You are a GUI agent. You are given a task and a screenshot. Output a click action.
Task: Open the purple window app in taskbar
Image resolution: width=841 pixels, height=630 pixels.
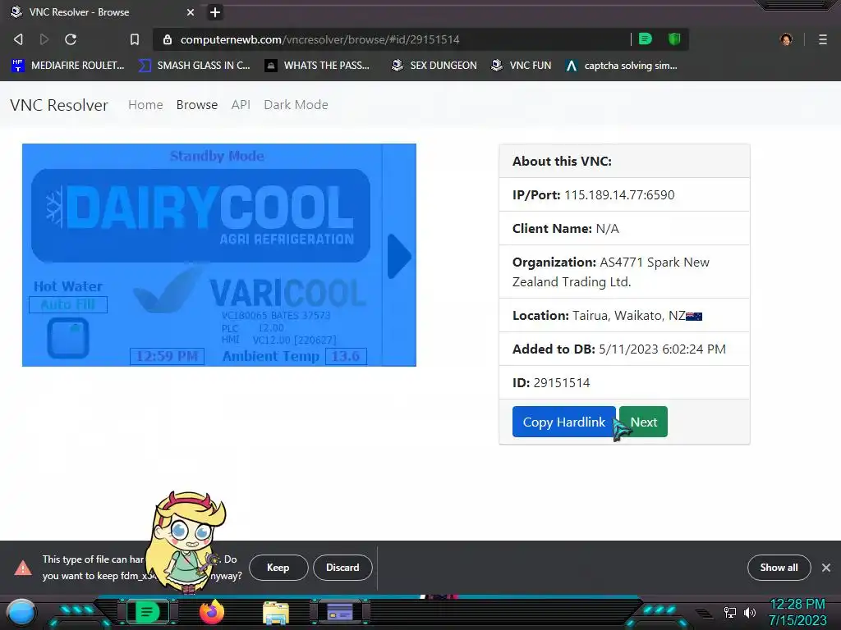[x=339, y=612]
